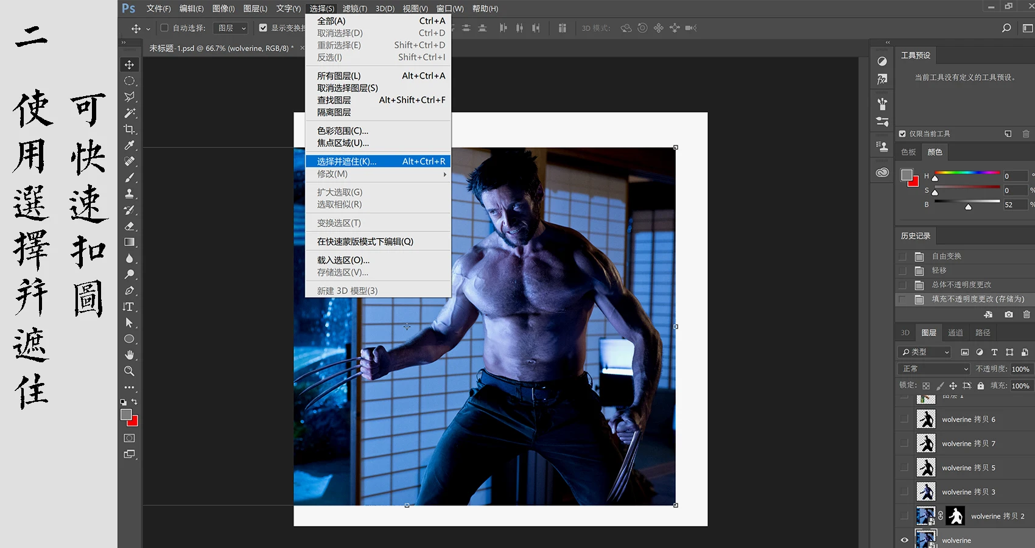
Task: Show the wolverine 拷贝 5 layer
Action: (x=904, y=468)
